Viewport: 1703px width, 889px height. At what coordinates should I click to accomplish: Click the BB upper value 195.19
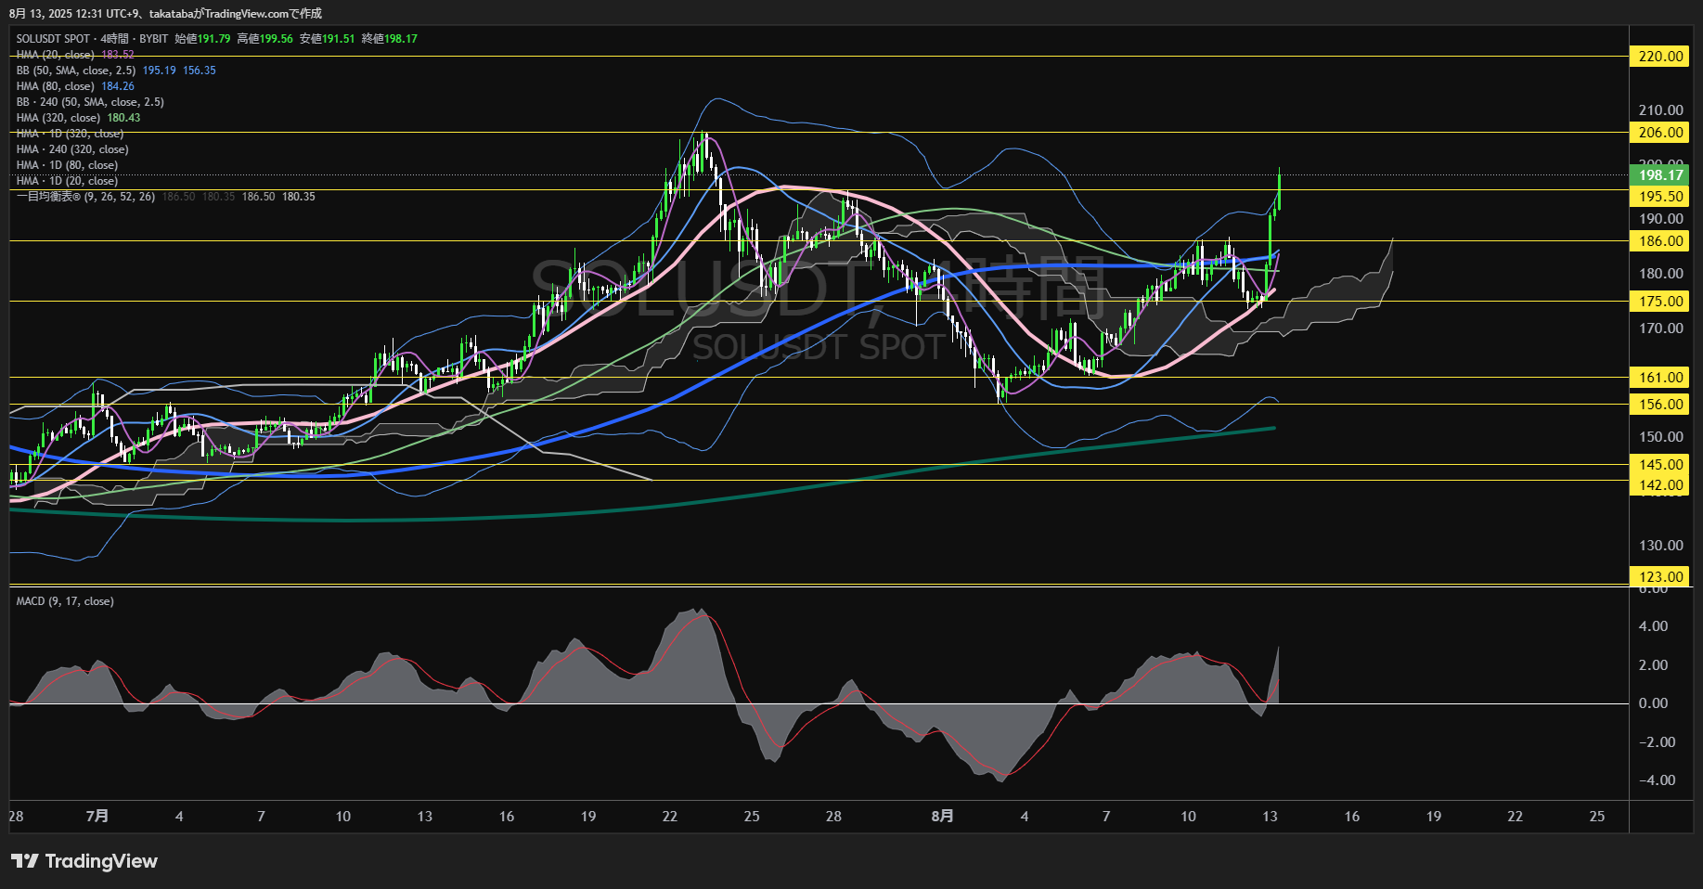click(159, 71)
